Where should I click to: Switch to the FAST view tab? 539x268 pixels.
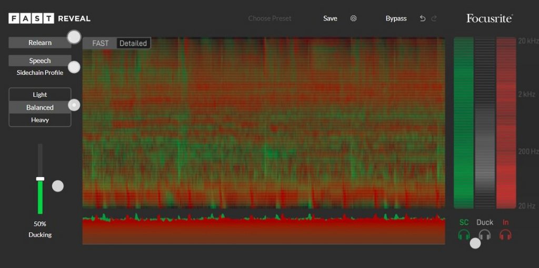[101, 43]
